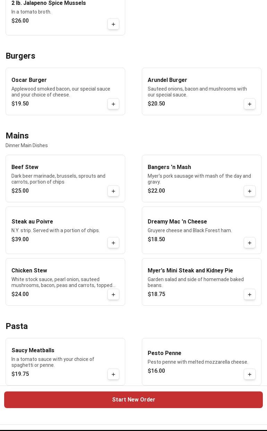Click the Chicken Stew description text

pyautogui.click(x=63, y=282)
